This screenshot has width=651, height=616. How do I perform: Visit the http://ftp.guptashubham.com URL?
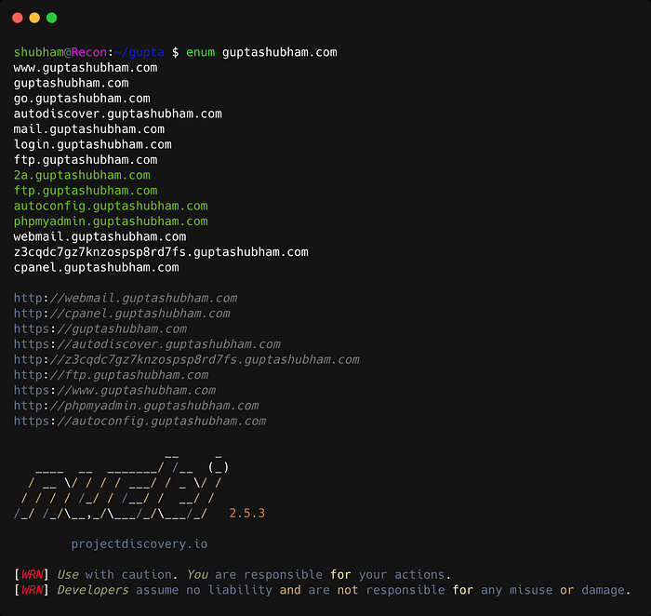(111, 375)
